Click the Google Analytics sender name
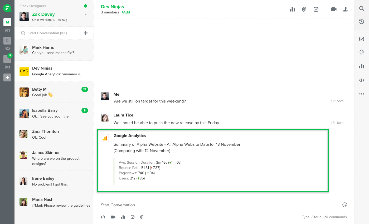This screenshot has height=224, width=369. (x=130, y=136)
